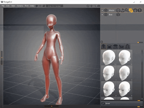Select the mannequin pose tag on Model row
This screenshot has width=144, height=108.
coord(118,10)
